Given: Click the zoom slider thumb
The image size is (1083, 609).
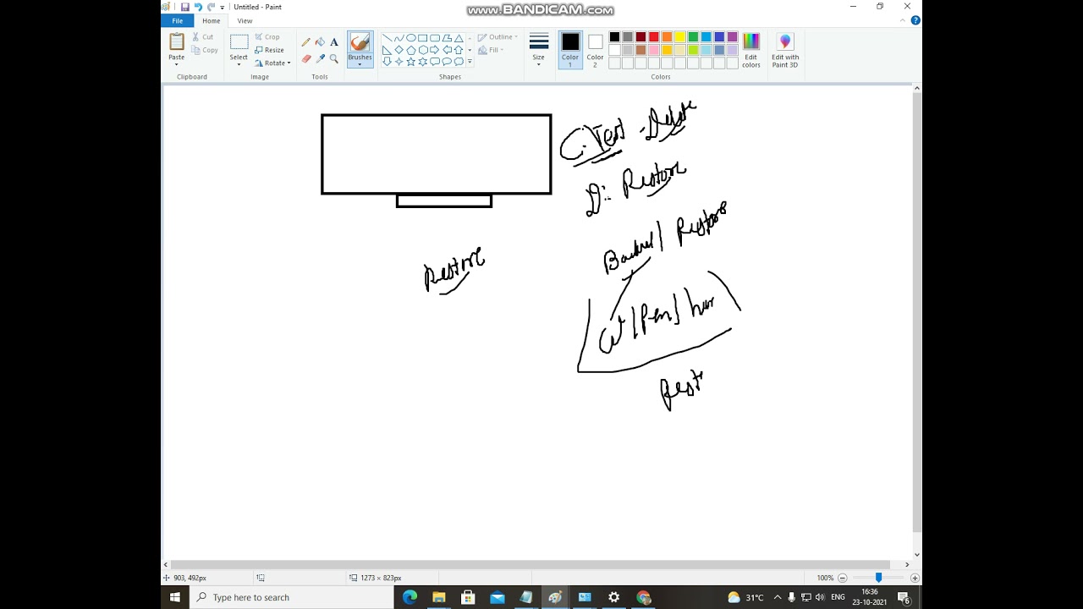Looking at the screenshot, I should (x=878, y=578).
